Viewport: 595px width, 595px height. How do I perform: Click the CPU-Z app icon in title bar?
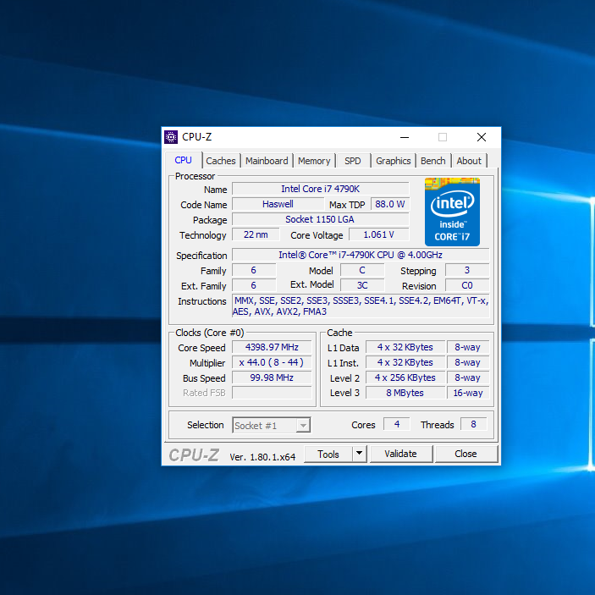(x=171, y=137)
